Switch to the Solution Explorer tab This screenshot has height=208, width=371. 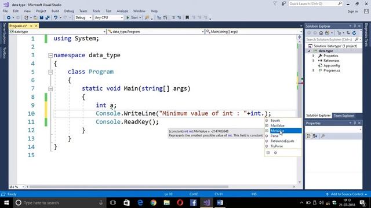pos(318,116)
